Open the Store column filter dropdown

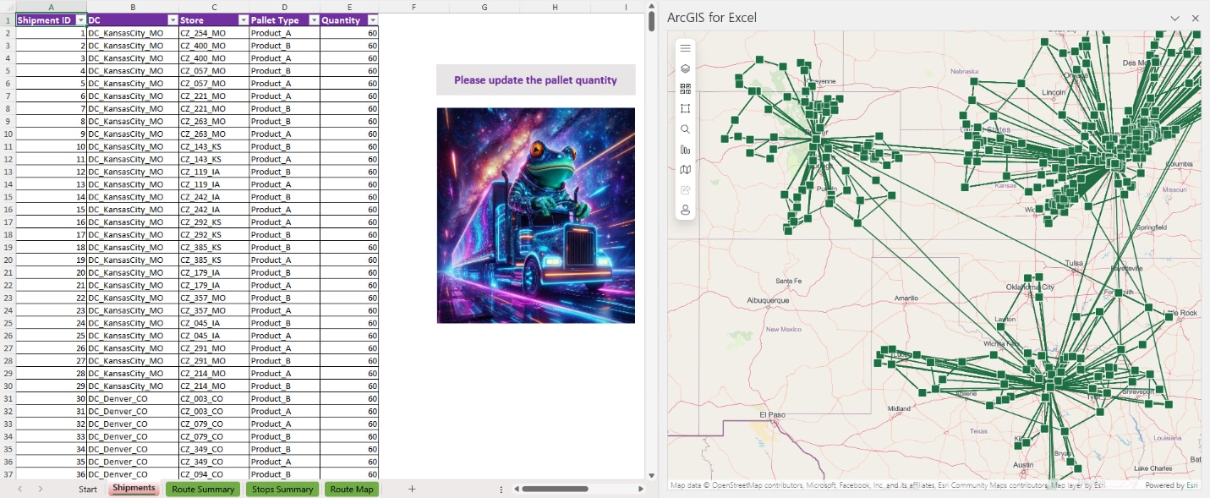pos(244,19)
